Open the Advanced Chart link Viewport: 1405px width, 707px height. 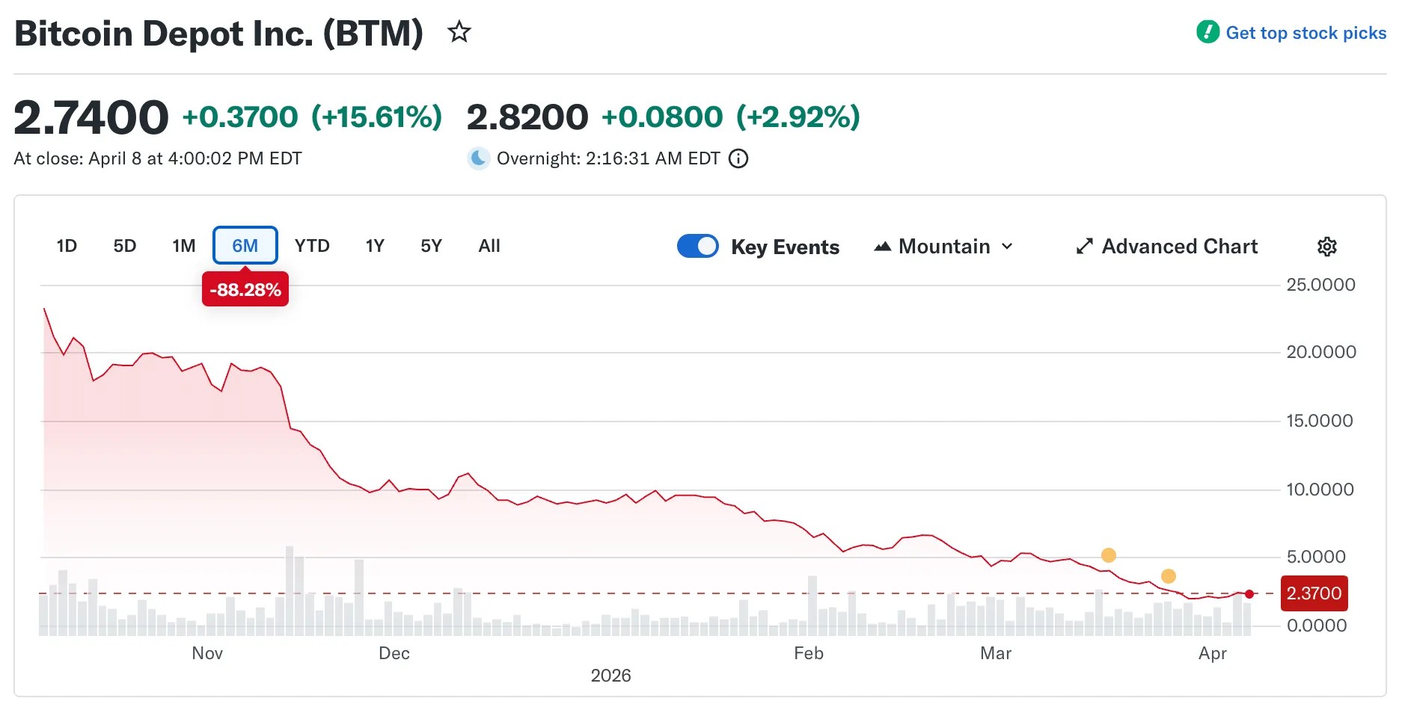tap(1179, 247)
